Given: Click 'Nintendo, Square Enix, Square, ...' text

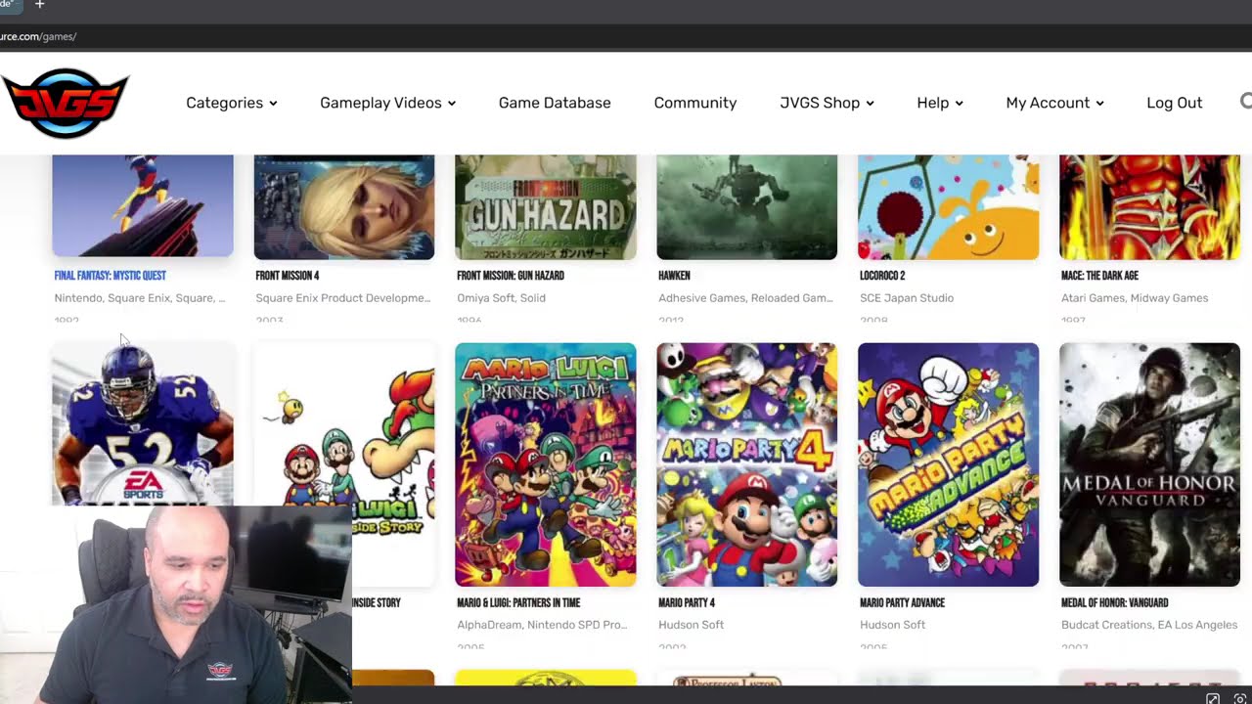Looking at the screenshot, I should click(x=140, y=298).
